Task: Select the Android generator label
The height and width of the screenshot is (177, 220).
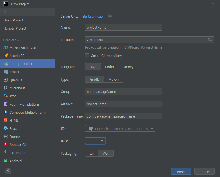Action: (16, 161)
